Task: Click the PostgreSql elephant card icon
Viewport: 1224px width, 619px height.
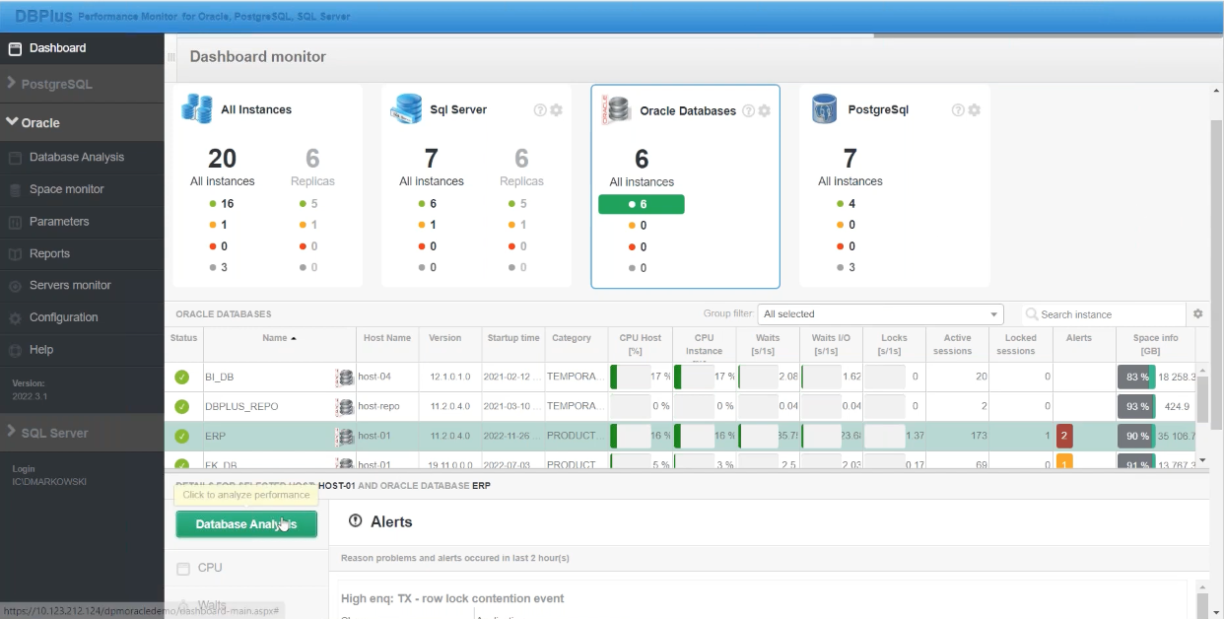Action: click(824, 108)
